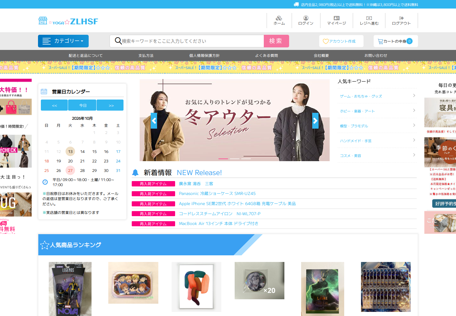Open the Loki card product thumbnail
Image resolution: width=456 pixels, height=316 pixels.
[323, 289]
